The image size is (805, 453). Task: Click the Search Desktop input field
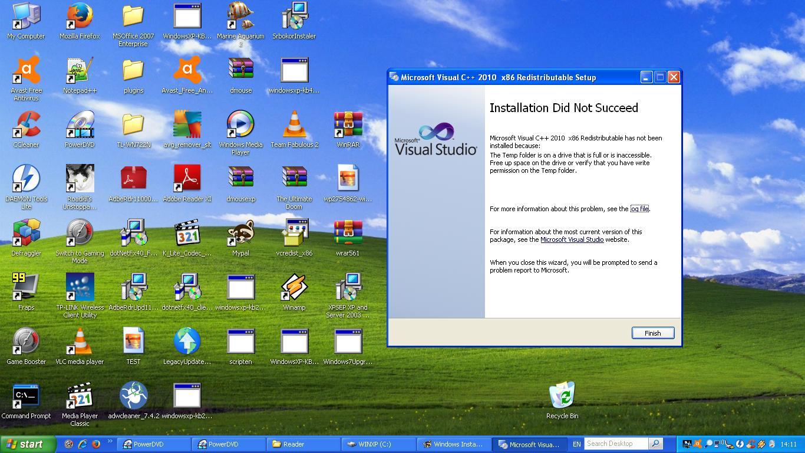[616, 444]
